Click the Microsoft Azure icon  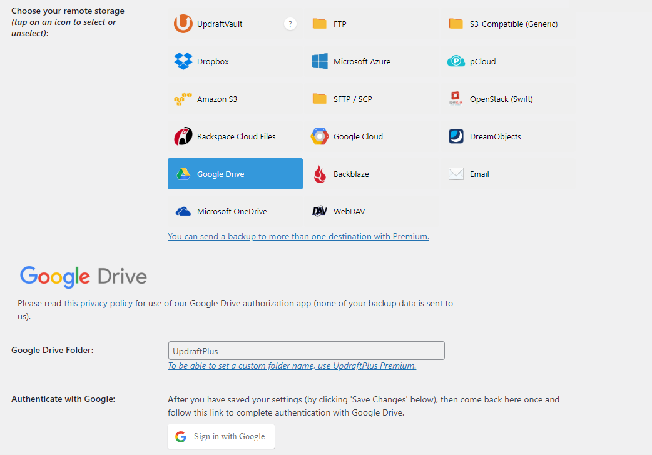[320, 62]
